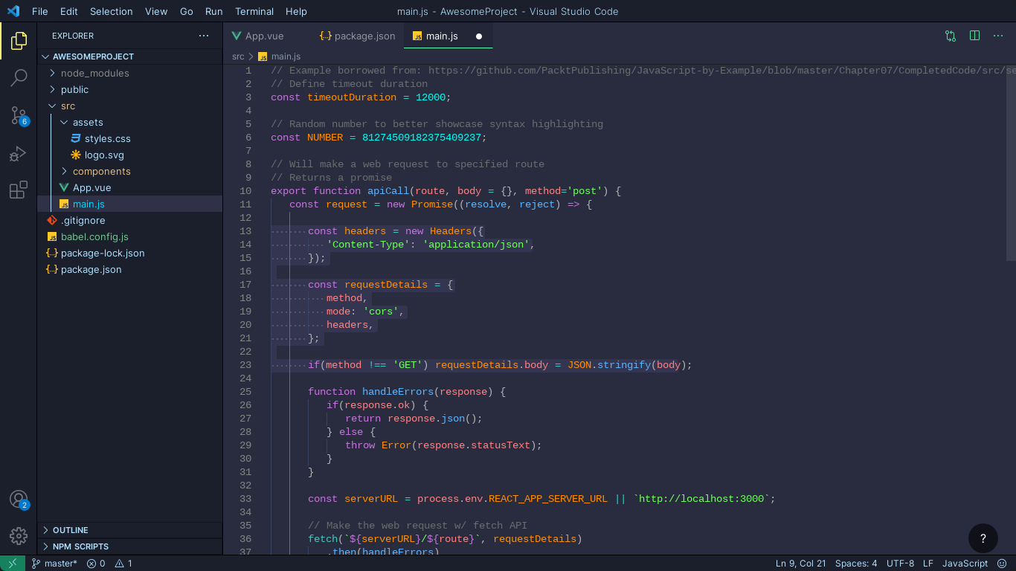Click the Open Changes compare icon

point(951,36)
